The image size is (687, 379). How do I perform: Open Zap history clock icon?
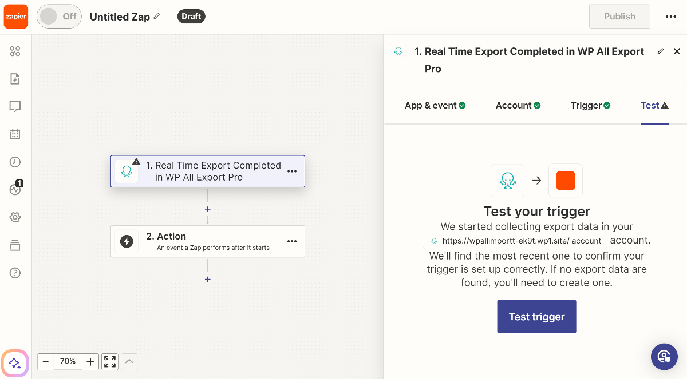click(x=15, y=162)
